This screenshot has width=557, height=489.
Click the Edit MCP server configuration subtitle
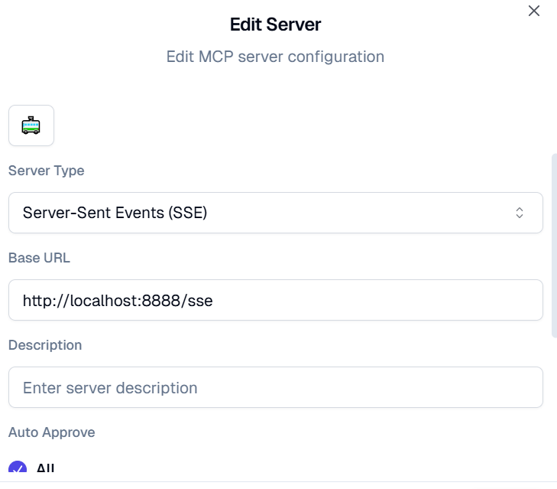point(275,57)
